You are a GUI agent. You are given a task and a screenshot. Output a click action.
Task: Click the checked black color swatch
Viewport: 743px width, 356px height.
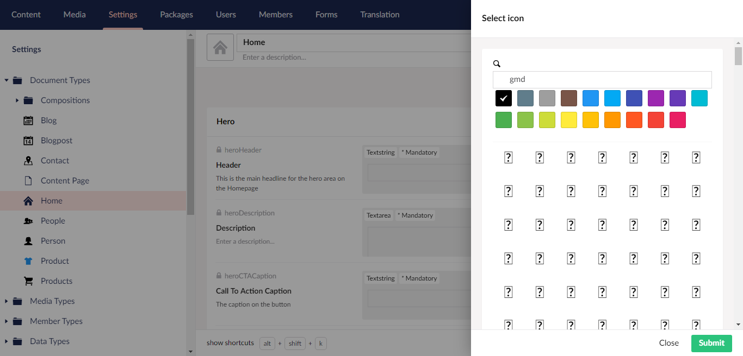click(504, 98)
